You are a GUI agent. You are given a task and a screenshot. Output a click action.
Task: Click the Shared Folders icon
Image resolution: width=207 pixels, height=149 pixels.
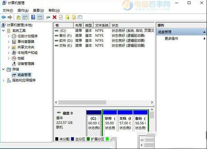coord(14,47)
